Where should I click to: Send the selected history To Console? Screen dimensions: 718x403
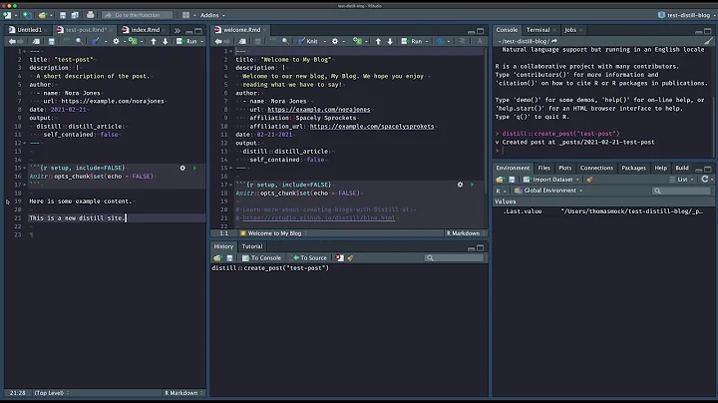click(x=261, y=258)
